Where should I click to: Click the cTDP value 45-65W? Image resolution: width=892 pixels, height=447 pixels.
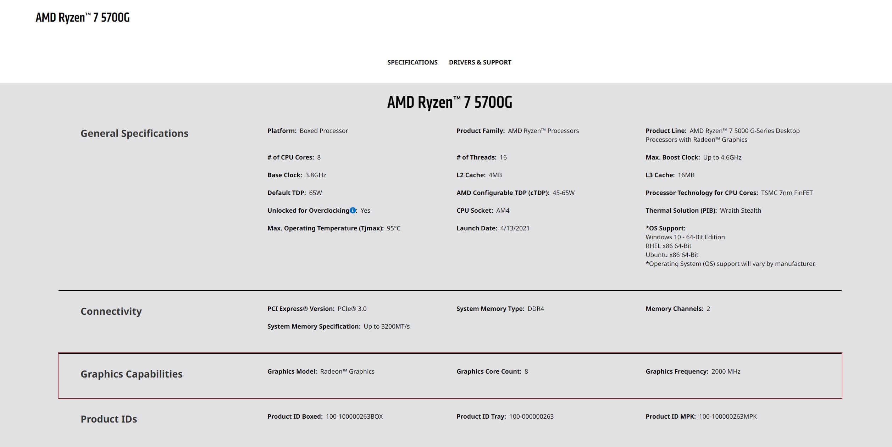click(x=564, y=193)
